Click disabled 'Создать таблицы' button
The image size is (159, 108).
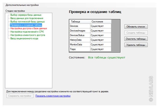[136, 33]
